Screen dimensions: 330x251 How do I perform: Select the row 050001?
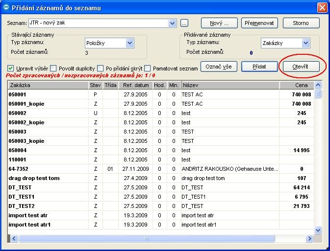(x=161, y=94)
